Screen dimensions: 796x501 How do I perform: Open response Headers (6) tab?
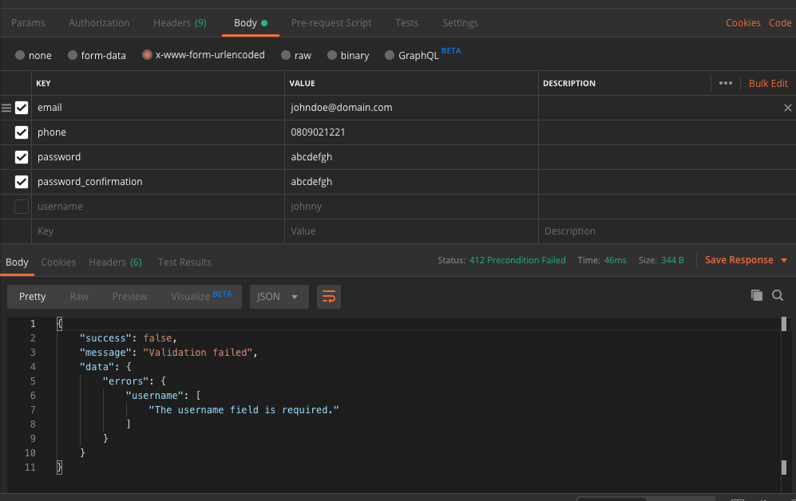pyautogui.click(x=115, y=262)
